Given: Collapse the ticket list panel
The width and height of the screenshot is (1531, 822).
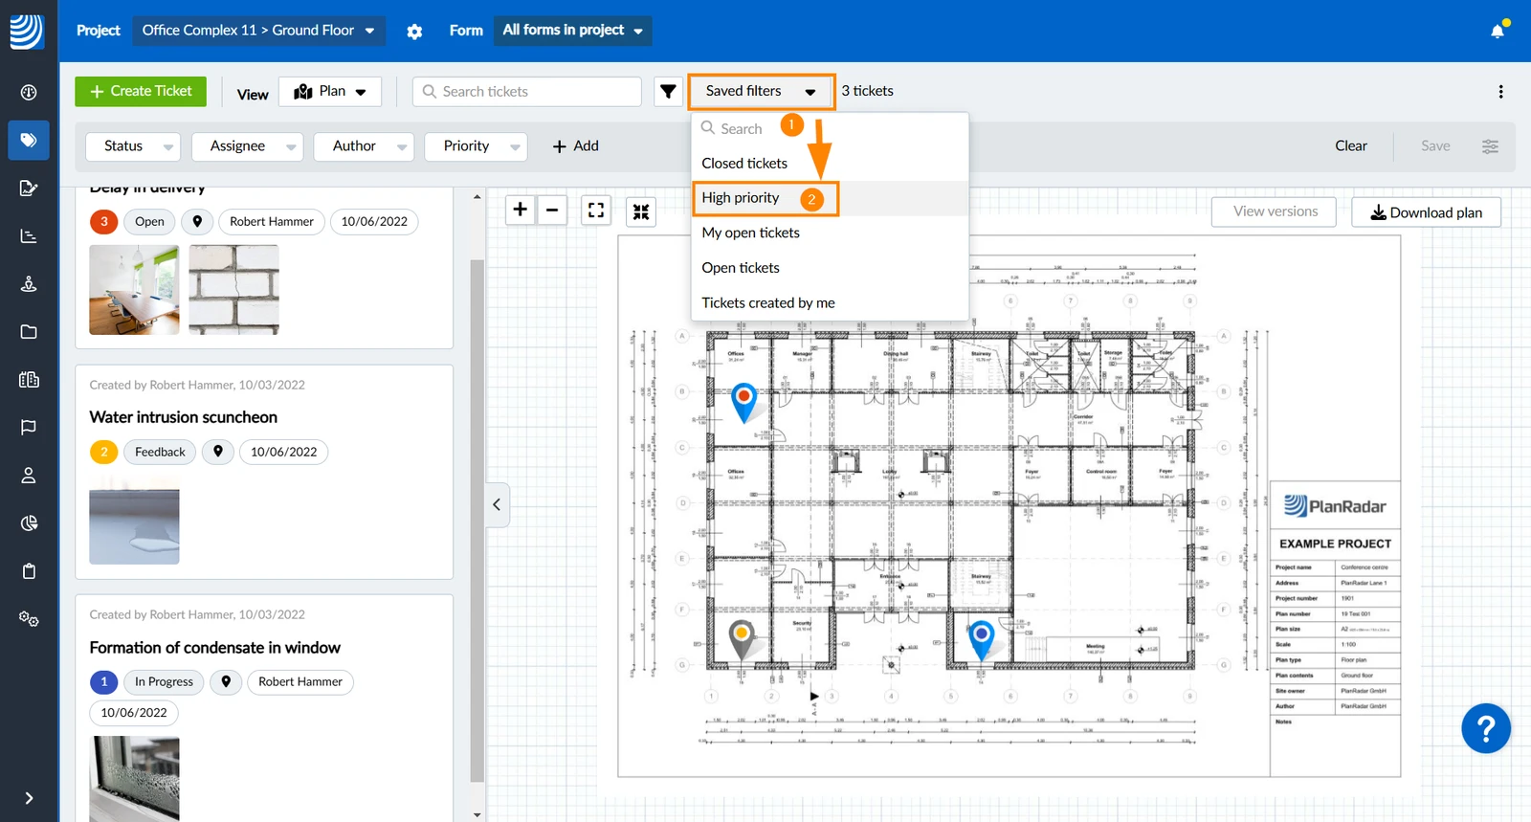Looking at the screenshot, I should click(x=497, y=504).
